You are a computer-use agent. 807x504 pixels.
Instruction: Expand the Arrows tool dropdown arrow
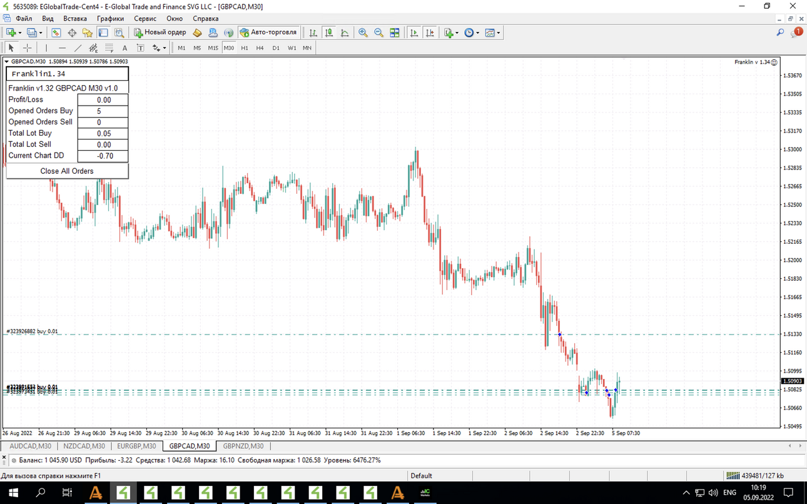point(165,48)
